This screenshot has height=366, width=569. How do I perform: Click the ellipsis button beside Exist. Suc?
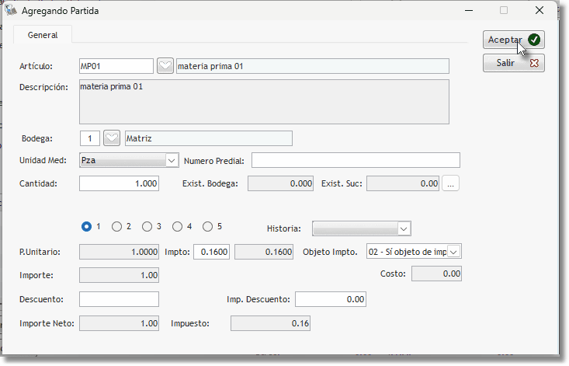451,183
